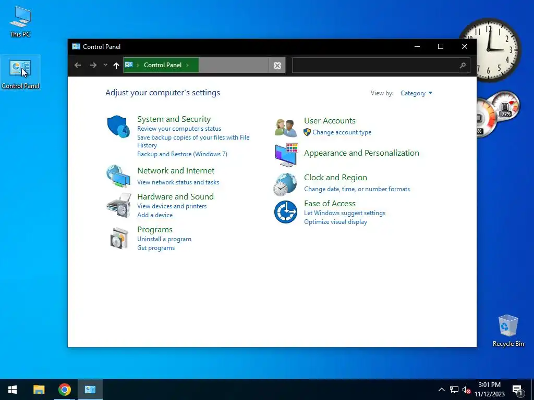
Task: Show hidden system tray icons
Action: coord(441,390)
